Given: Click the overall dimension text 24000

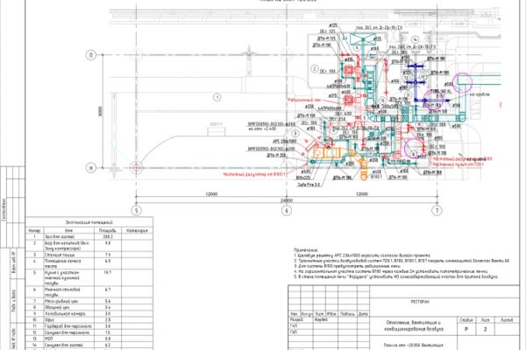Looking at the screenshot, I should tap(286, 200).
